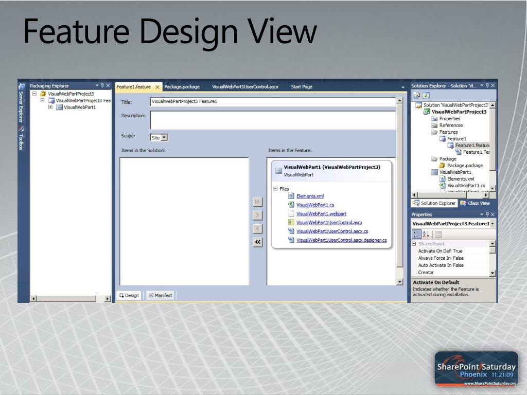This screenshot has height=395, width=527.
Task: Select Solution 'VisualWebPartProject3' node
Action: click(x=455, y=105)
